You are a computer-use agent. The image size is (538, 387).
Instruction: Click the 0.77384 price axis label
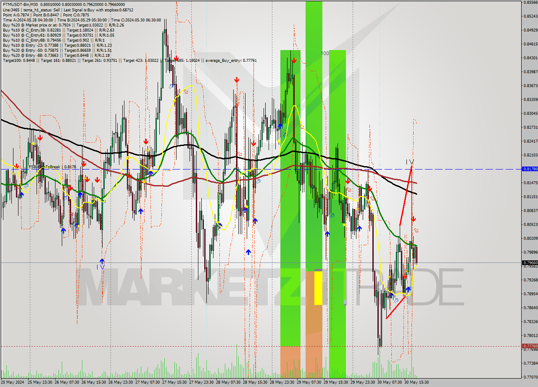tap(530, 363)
